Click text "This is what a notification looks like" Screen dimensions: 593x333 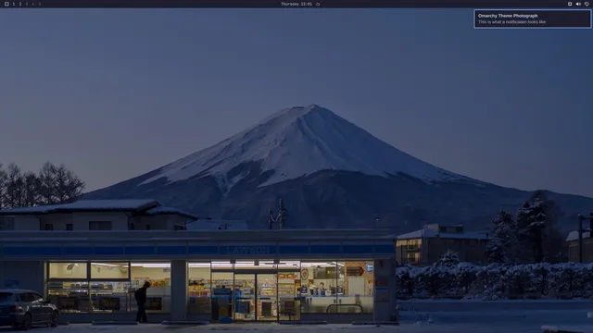511,22
